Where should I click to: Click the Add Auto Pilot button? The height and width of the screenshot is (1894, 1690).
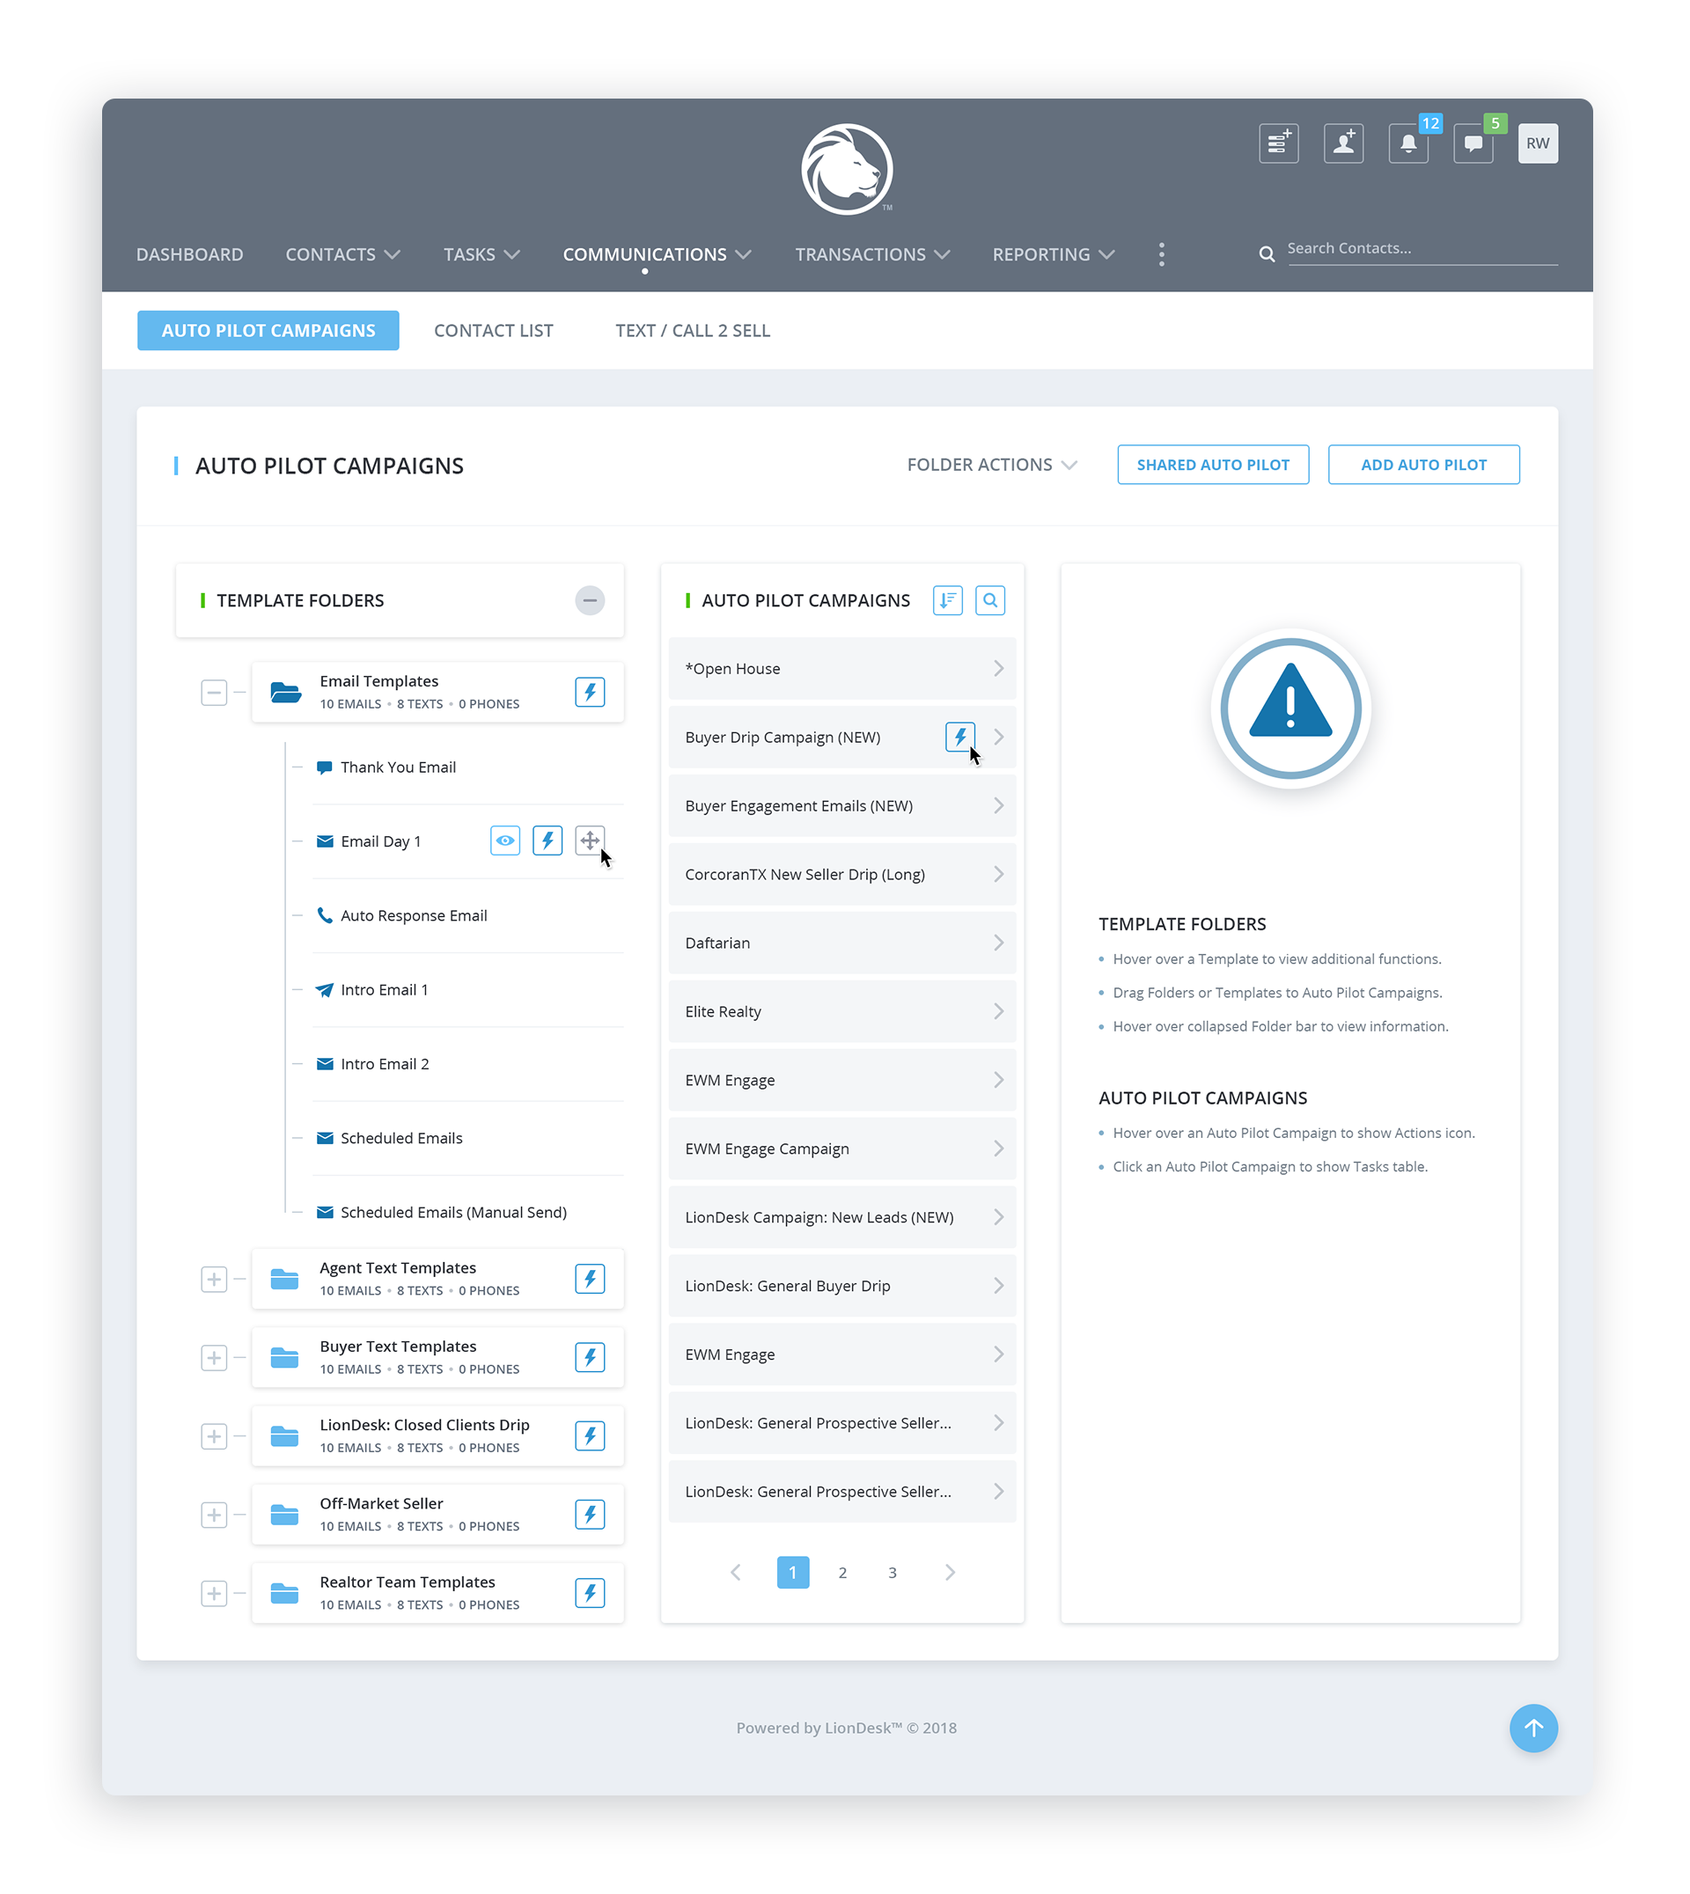click(1423, 466)
